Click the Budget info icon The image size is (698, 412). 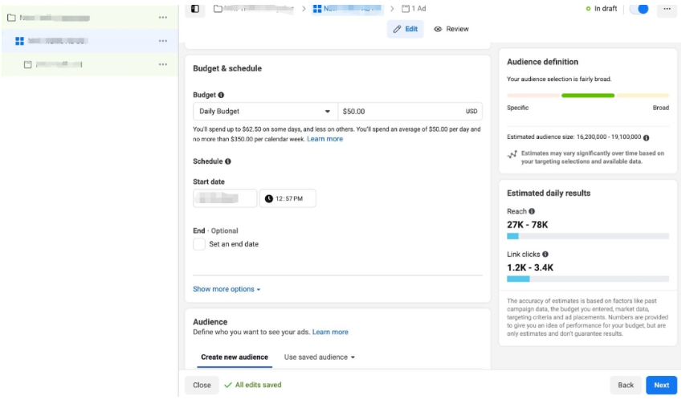coord(222,95)
